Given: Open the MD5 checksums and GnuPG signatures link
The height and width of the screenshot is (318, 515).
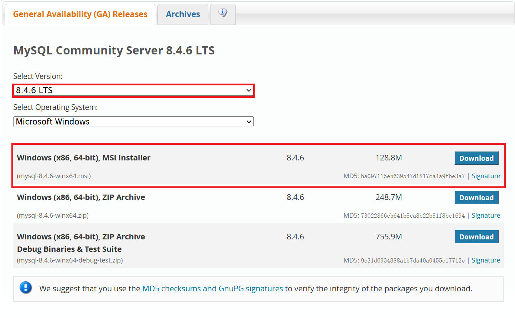Looking at the screenshot, I should (212, 288).
